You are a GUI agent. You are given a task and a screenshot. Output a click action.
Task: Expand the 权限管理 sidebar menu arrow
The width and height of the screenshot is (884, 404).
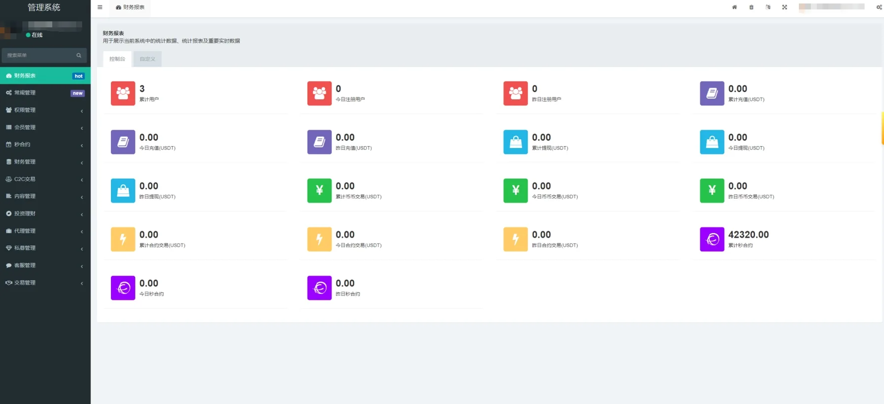(82, 111)
